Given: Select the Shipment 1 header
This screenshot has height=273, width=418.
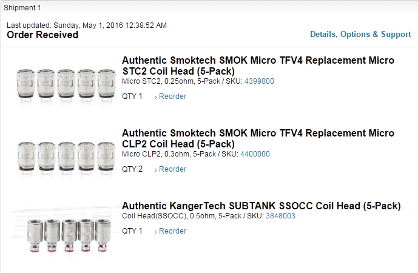Looking at the screenshot, I should point(22,8).
